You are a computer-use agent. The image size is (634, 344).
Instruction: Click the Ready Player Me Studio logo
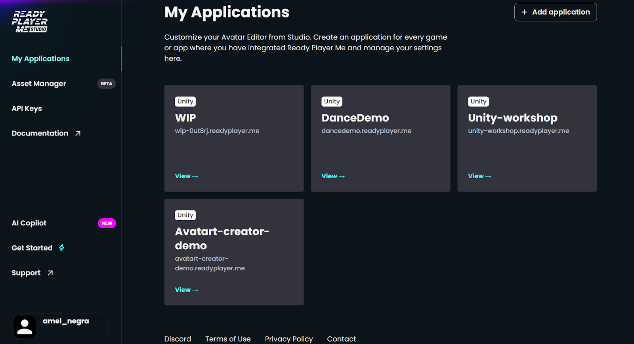click(x=30, y=21)
